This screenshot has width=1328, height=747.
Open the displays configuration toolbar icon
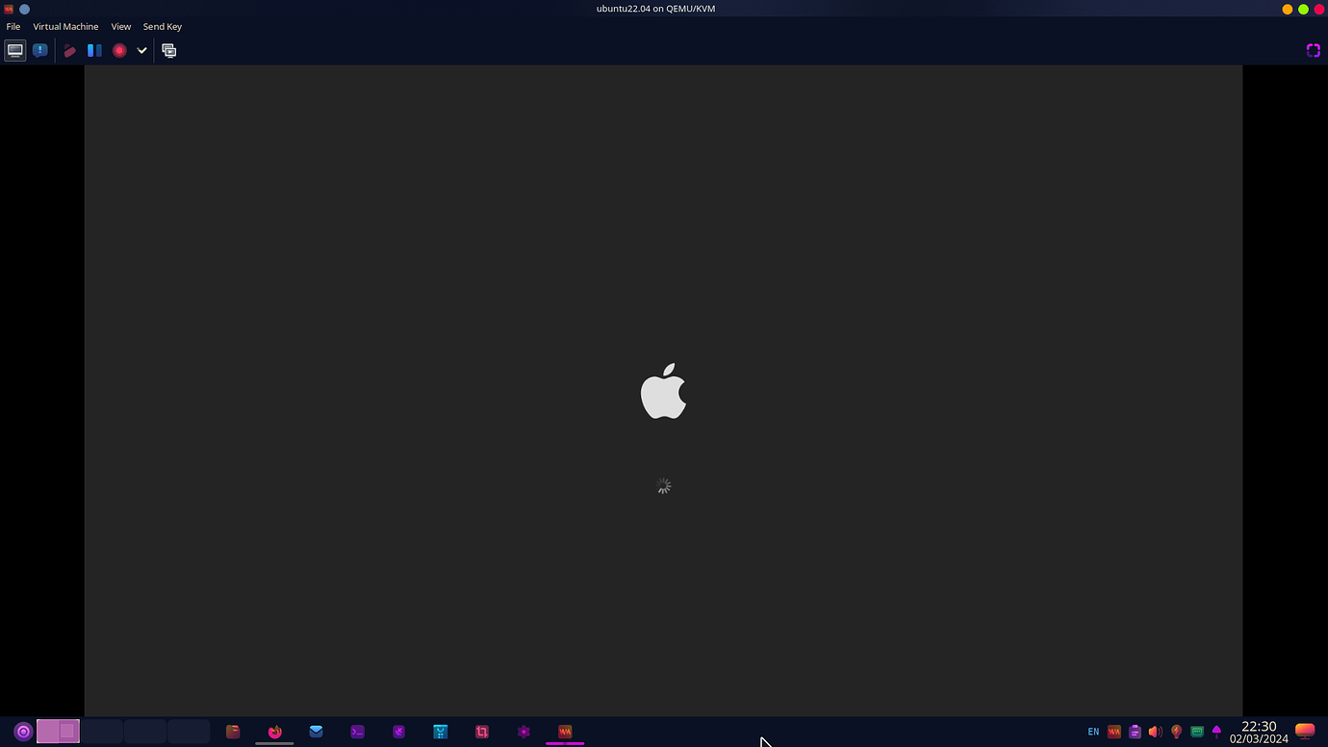(168, 50)
